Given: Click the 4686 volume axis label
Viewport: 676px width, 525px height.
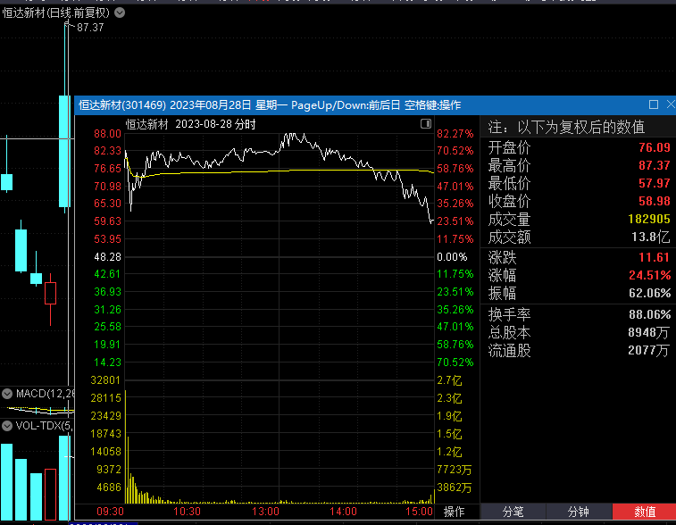Looking at the screenshot, I should pyautogui.click(x=109, y=487).
